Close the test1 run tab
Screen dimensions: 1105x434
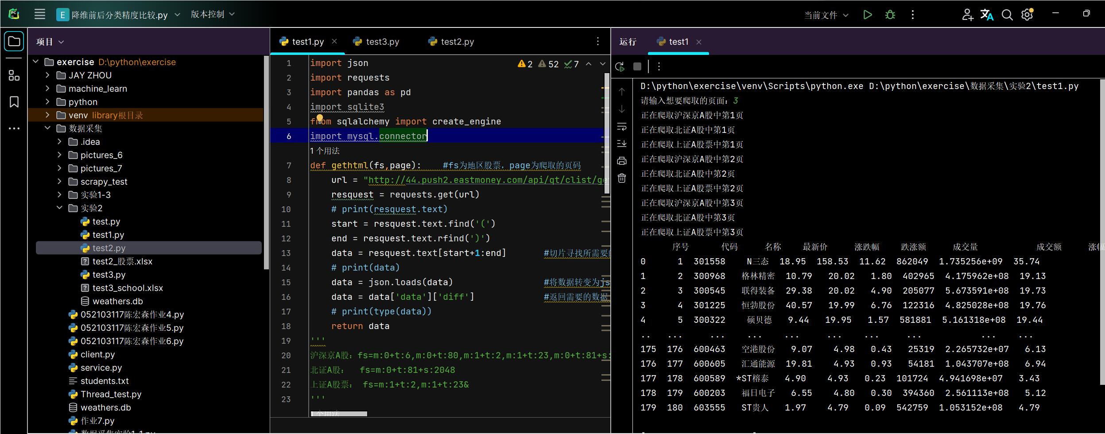coord(699,42)
